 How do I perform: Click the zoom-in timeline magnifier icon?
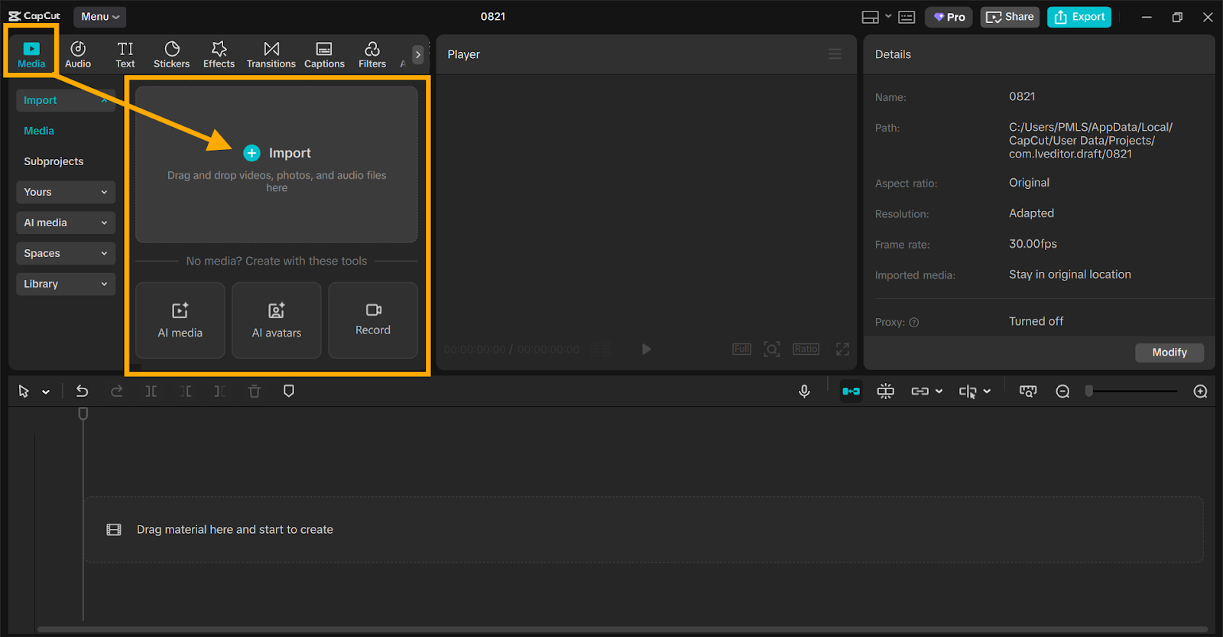[1200, 392]
